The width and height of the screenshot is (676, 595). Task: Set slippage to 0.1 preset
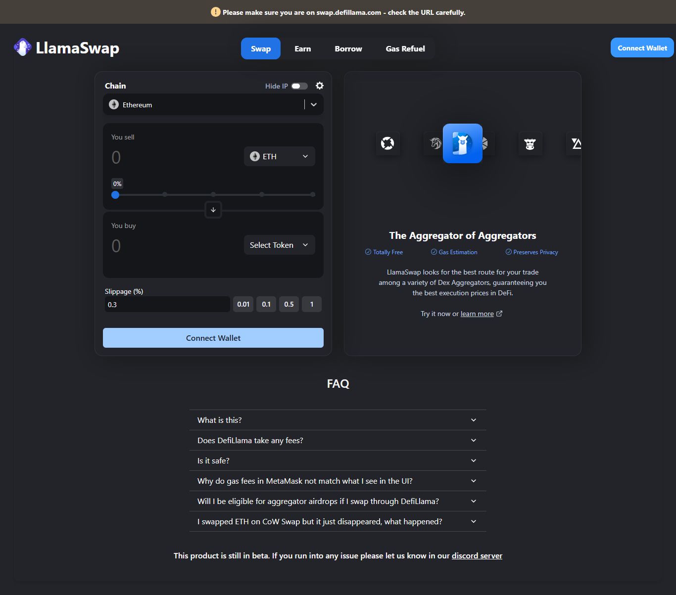point(266,304)
